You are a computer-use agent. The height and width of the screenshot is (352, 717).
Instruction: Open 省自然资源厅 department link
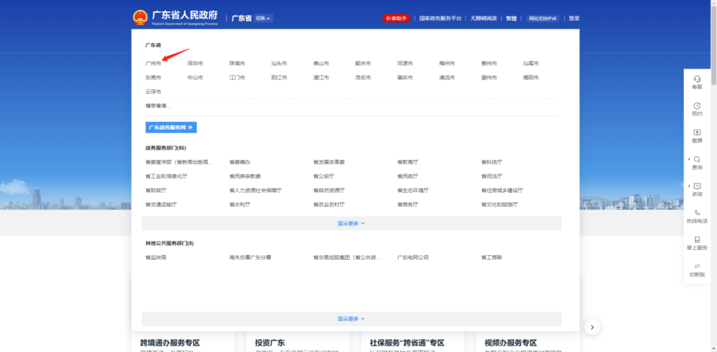pyautogui.click(x=329, y=190)
